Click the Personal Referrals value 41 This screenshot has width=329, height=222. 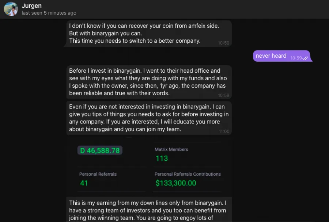pos(84,183)
